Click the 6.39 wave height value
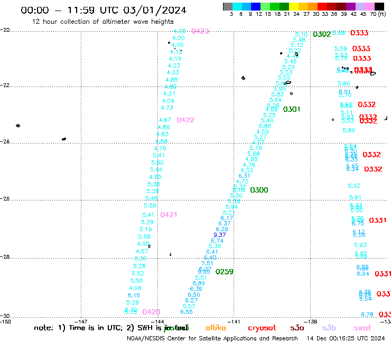The height and width of the screenshot is (343, 391). point(196,289)
